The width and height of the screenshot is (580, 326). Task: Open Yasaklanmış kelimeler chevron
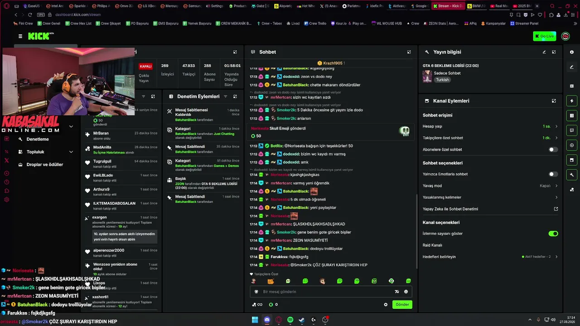(x=556, y=197)
